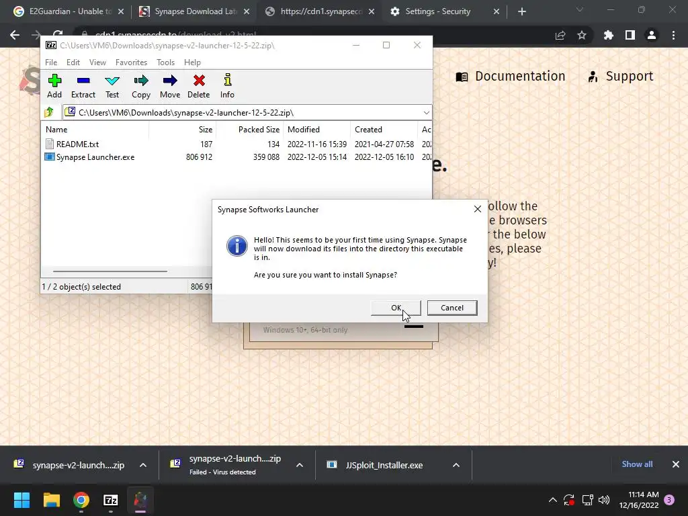
Task: Switch to cdn1.synapsecdn browser tab
Action: point(320,11)
